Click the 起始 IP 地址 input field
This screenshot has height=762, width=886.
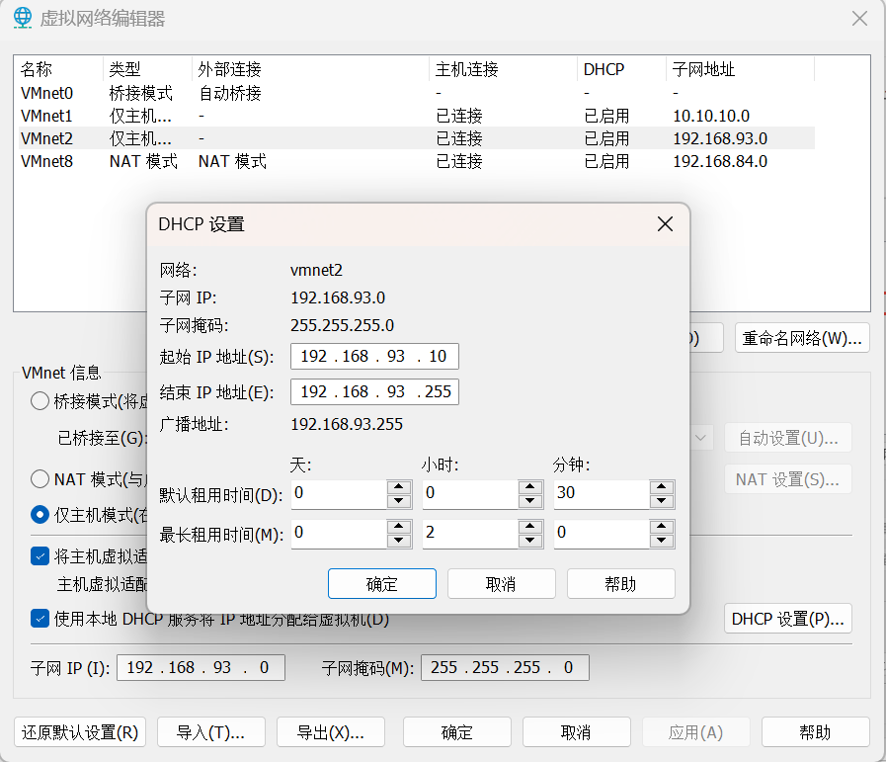click(374, 357)
